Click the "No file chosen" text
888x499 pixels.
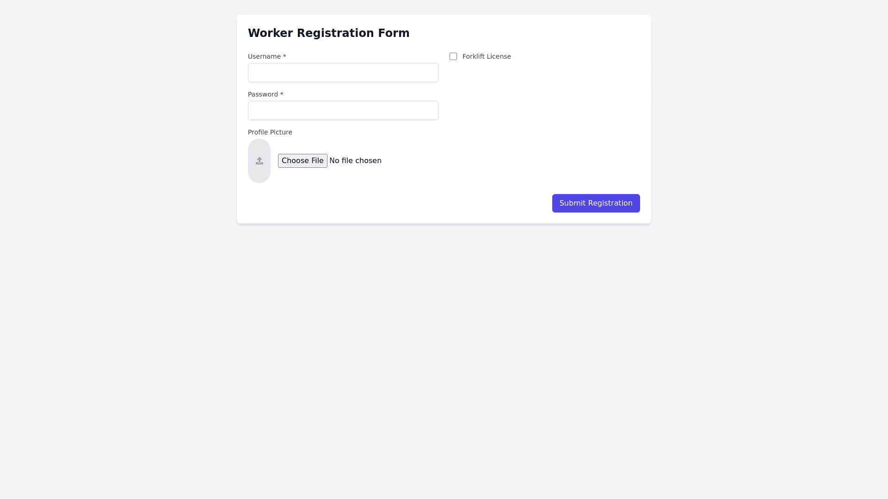[355, 161]
